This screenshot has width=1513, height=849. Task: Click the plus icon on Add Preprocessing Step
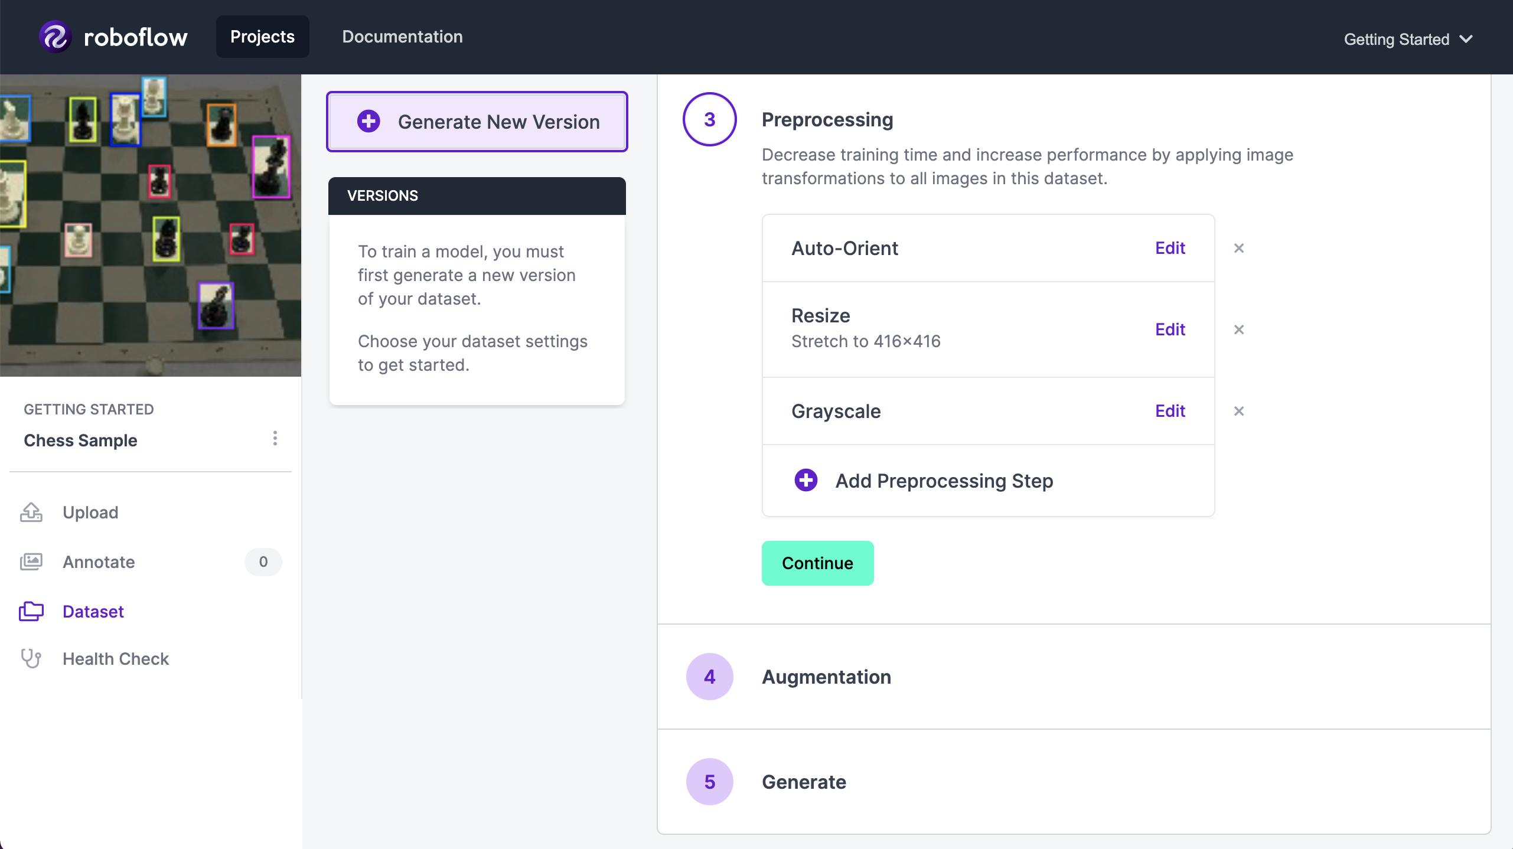point(806,480)
